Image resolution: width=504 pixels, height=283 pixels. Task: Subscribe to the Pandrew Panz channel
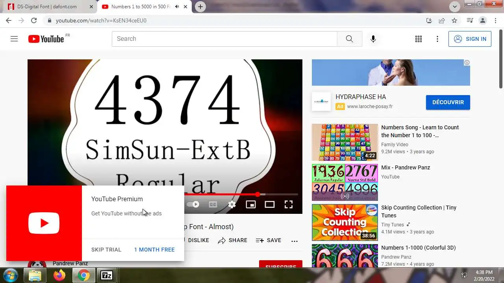[281, 265]
